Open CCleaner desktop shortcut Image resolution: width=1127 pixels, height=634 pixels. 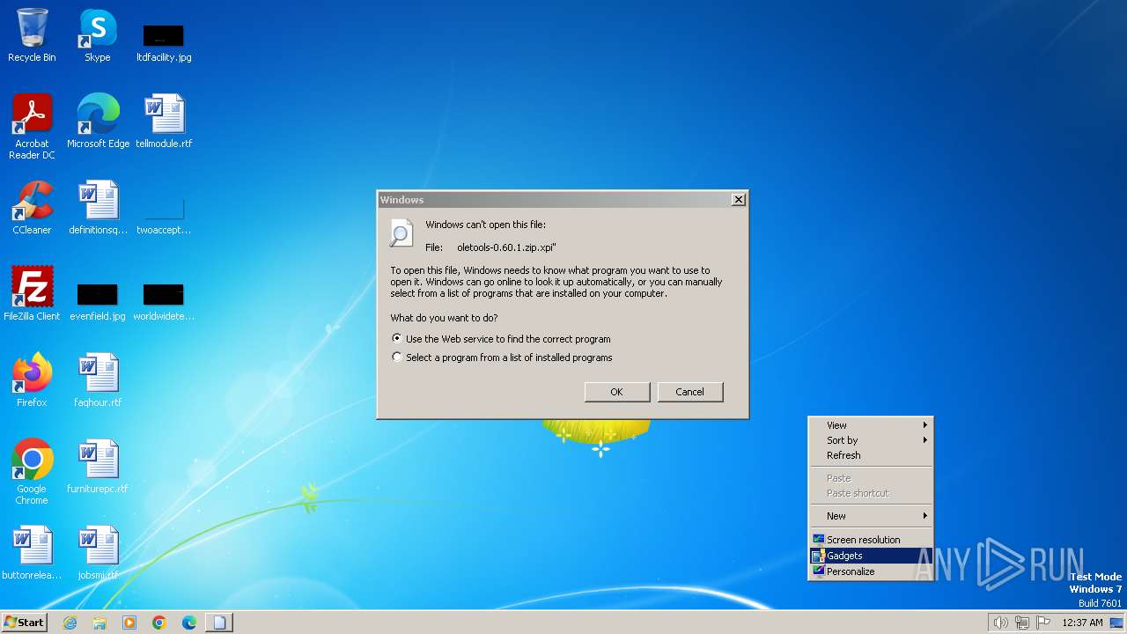pos(32,208)
